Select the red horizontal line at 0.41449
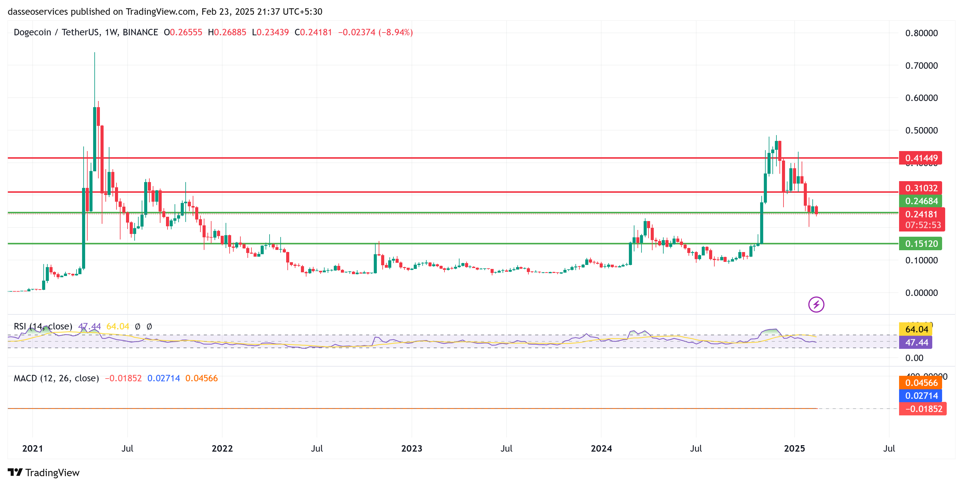Screen dimensions: 963x486 pyautogui.click(x=448, y=158)
